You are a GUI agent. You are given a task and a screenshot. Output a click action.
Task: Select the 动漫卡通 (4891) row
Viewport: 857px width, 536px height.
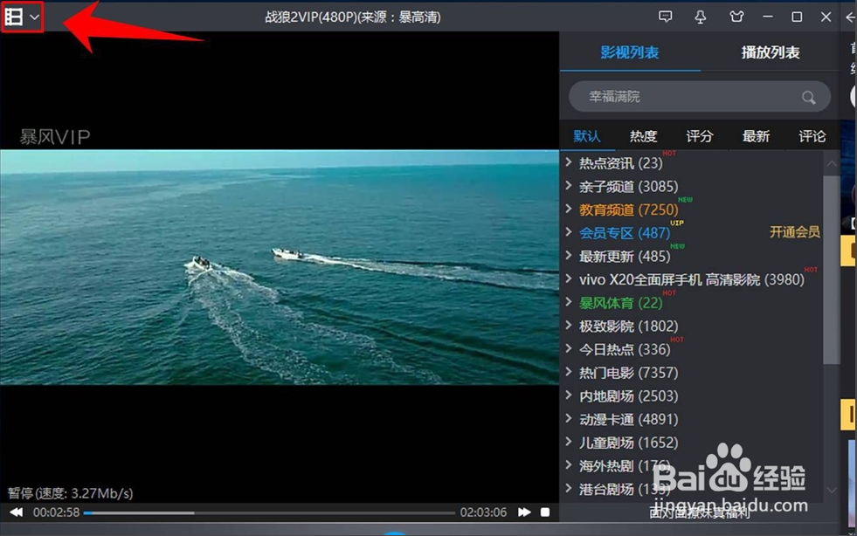pyautogui.click(x=692, y=420)
